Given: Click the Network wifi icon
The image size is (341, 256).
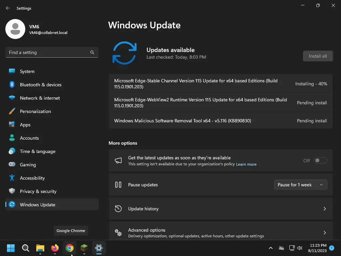Looking at the screenshot, I should pos(12,98).
